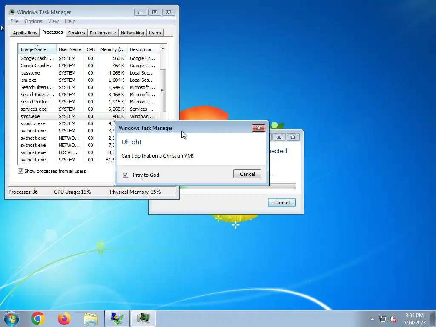436x327 pixels.
Task: Launch Firefox from the taskbar
Action: pos(64,318)
